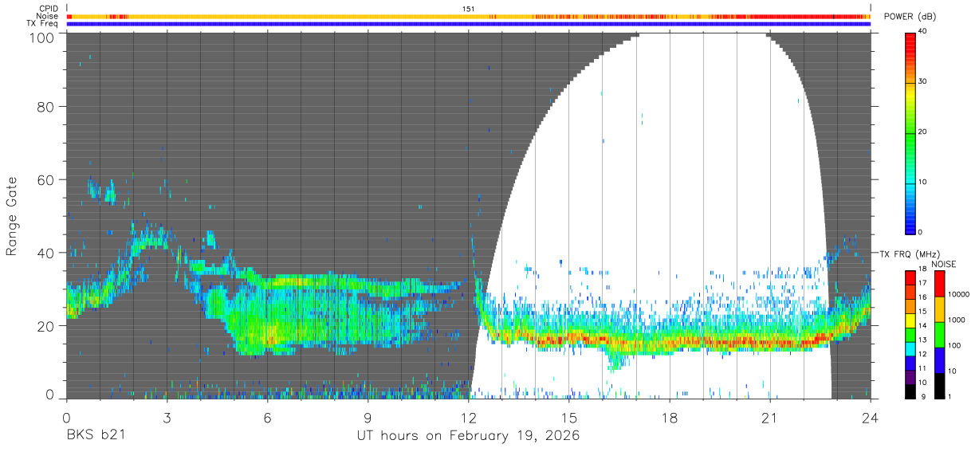Screen dimensions: 979x452
Task: Select the purple 10–11 MHz TX FRQ swatch
Action: click(x=910, y=375)
